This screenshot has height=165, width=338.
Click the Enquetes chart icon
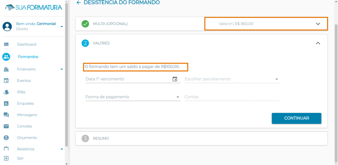(6, 104)
